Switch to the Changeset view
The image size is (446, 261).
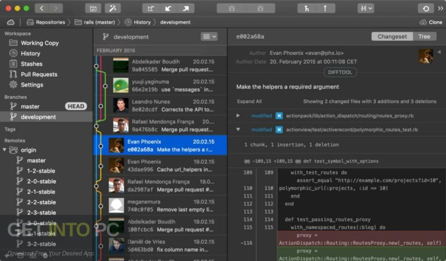[392, 37]
